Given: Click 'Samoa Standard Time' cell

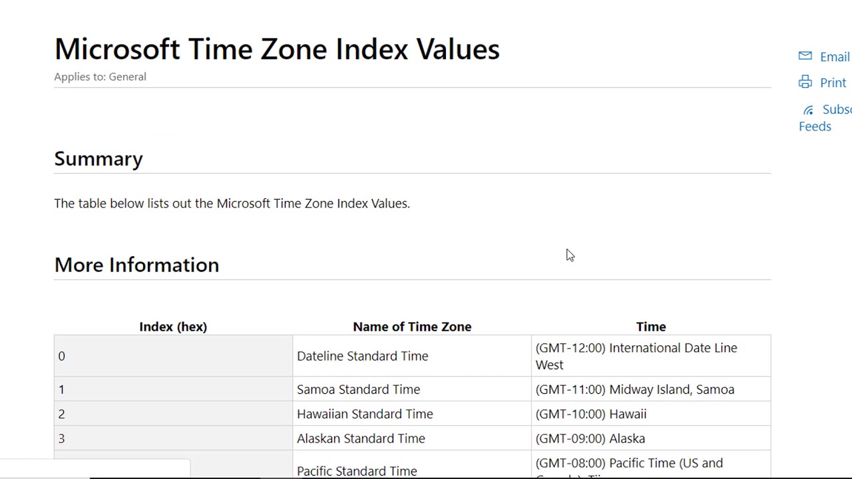Looking at the screenshot, I should coord(412,389).
